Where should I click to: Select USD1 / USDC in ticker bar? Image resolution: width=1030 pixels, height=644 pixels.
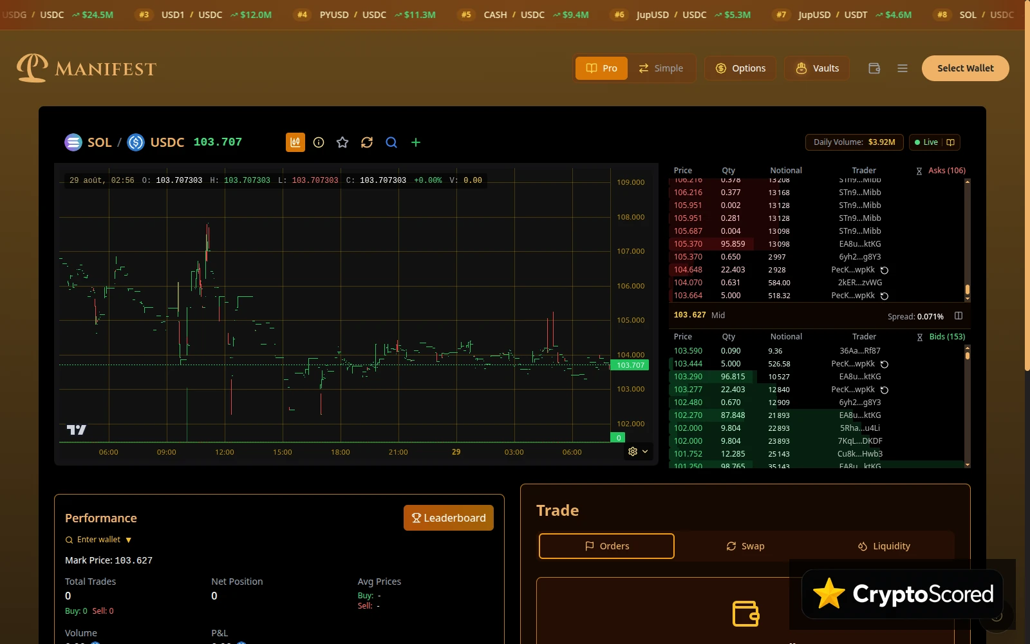click(203, 14)
